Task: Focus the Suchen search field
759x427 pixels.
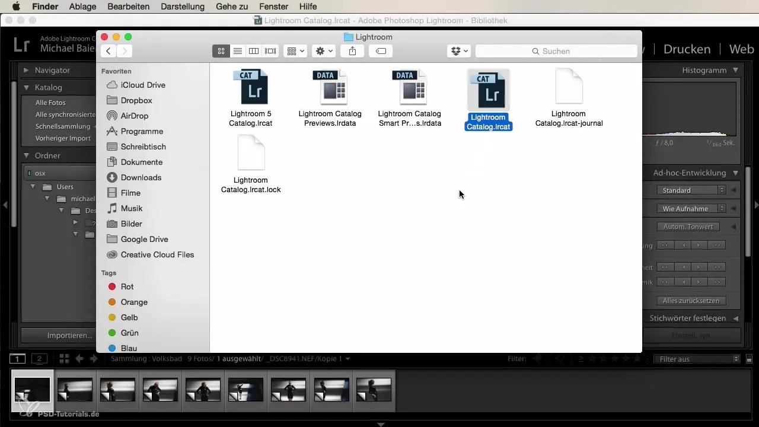Action: point(556,51)
